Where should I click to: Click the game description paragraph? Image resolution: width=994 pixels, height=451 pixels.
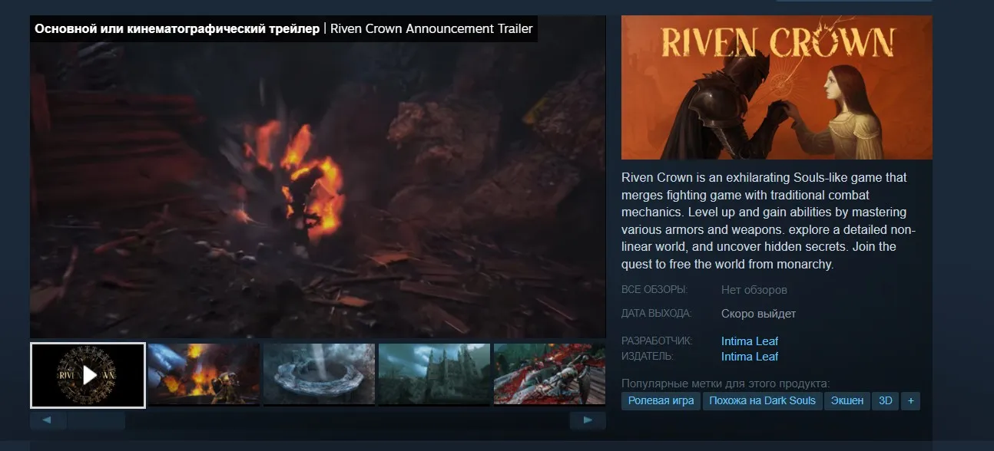[769, 221]
